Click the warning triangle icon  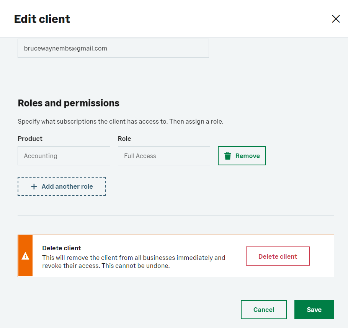pyautogui.click(x=25, y=256)
